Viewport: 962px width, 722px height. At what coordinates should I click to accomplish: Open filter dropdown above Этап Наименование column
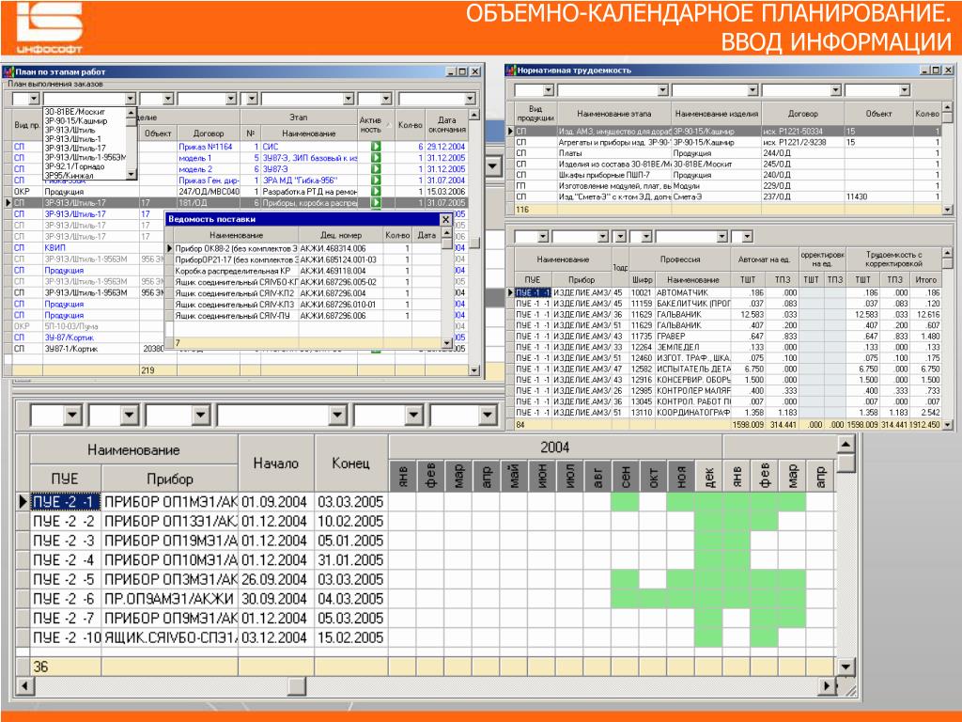click(349, 98)
